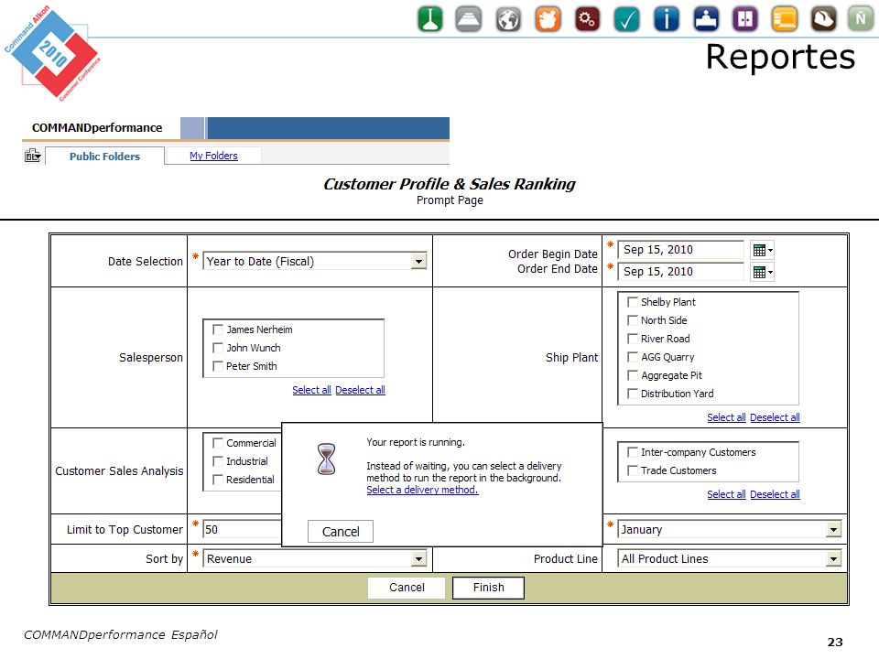
Task: Check the AGG Quarry checkbox
Action: (633, 357)
